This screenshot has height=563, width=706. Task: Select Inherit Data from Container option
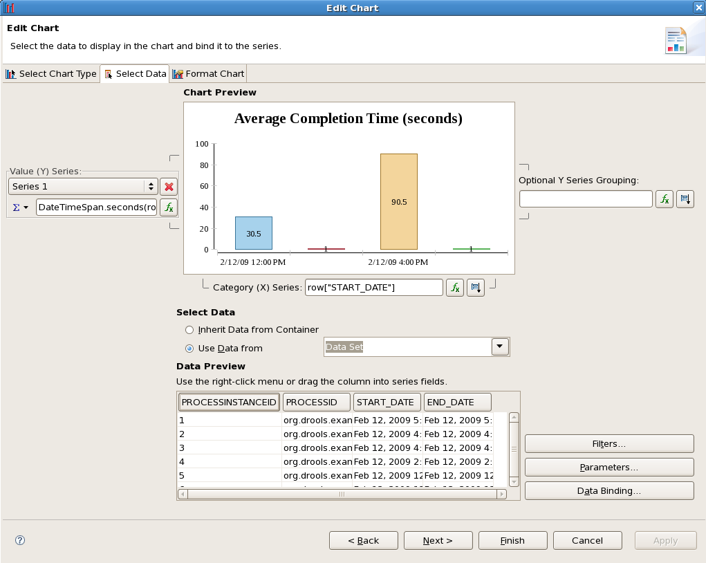click(x=189, y=330)
